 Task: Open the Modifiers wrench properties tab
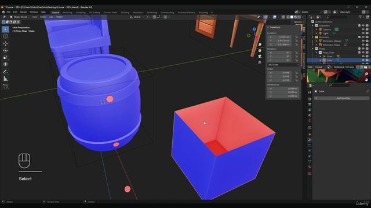(310, 140)
